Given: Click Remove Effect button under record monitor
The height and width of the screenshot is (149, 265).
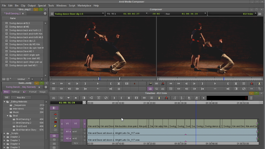Looking at the screenshot, I should click(244, 89).
